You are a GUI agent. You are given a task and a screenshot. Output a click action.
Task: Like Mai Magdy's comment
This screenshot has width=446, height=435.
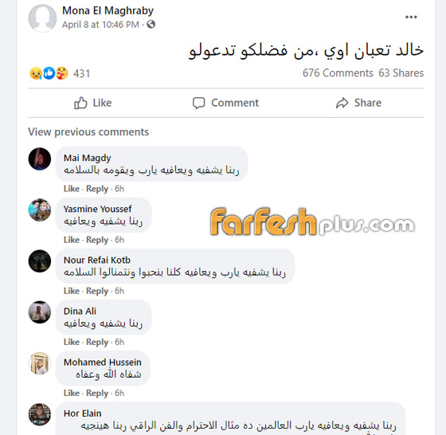(72, 189)
